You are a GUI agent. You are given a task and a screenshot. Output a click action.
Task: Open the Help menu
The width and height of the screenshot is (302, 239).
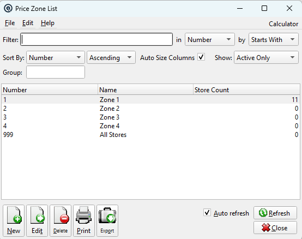pyautogui.click(x=47, y=23)
